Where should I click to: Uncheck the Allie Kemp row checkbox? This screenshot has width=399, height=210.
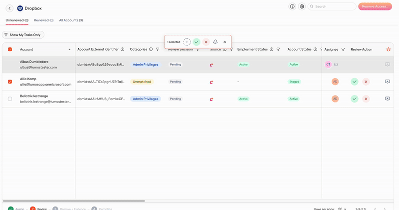tap(10, 82)
